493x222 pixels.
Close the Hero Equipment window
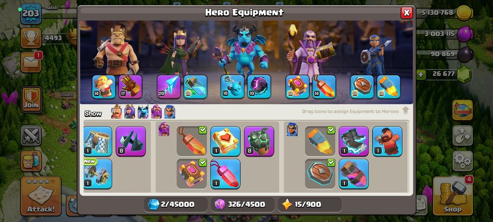[407, 12]
